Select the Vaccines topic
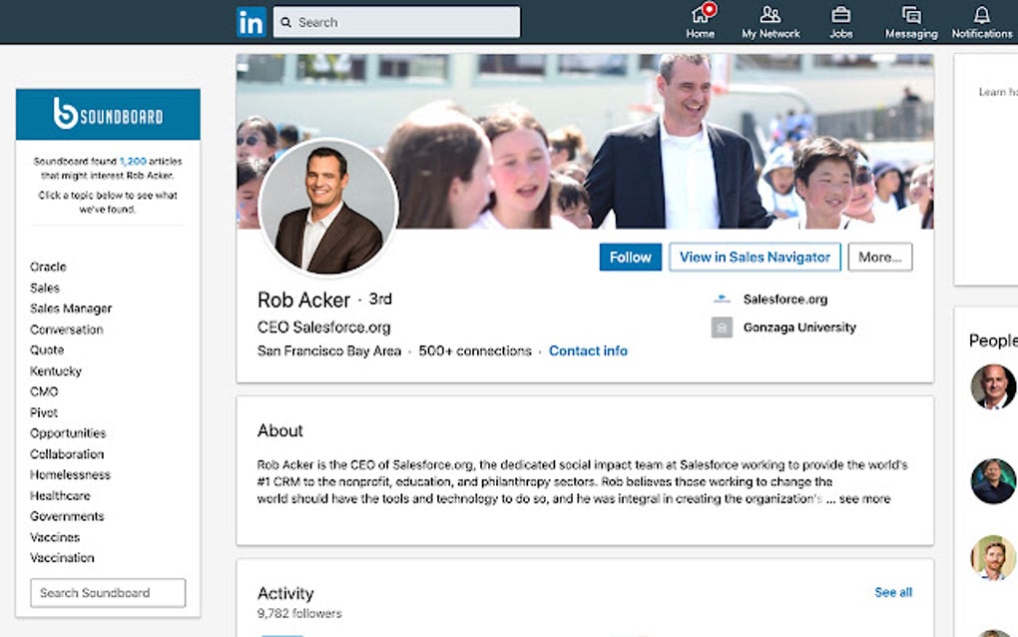This screenshot has height=637, width=1018. click(55, 537)
